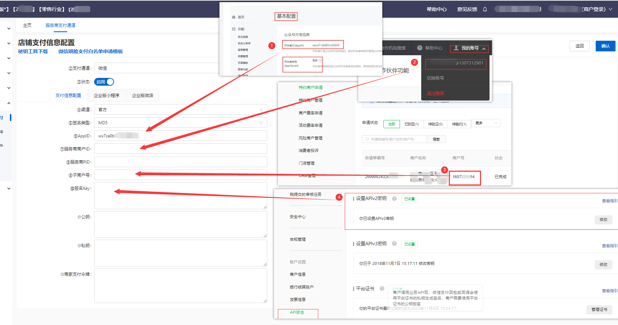This screenshot has width=618, height=325.
Task: Open the 渠道 dropdown showing 官方
Action: click(x=181, y=110)
